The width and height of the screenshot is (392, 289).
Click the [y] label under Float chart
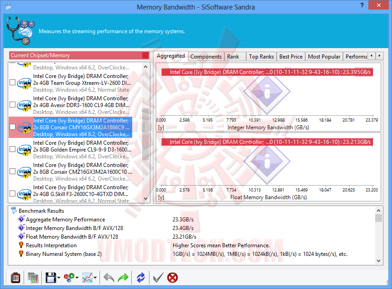(x=161, y=197)
